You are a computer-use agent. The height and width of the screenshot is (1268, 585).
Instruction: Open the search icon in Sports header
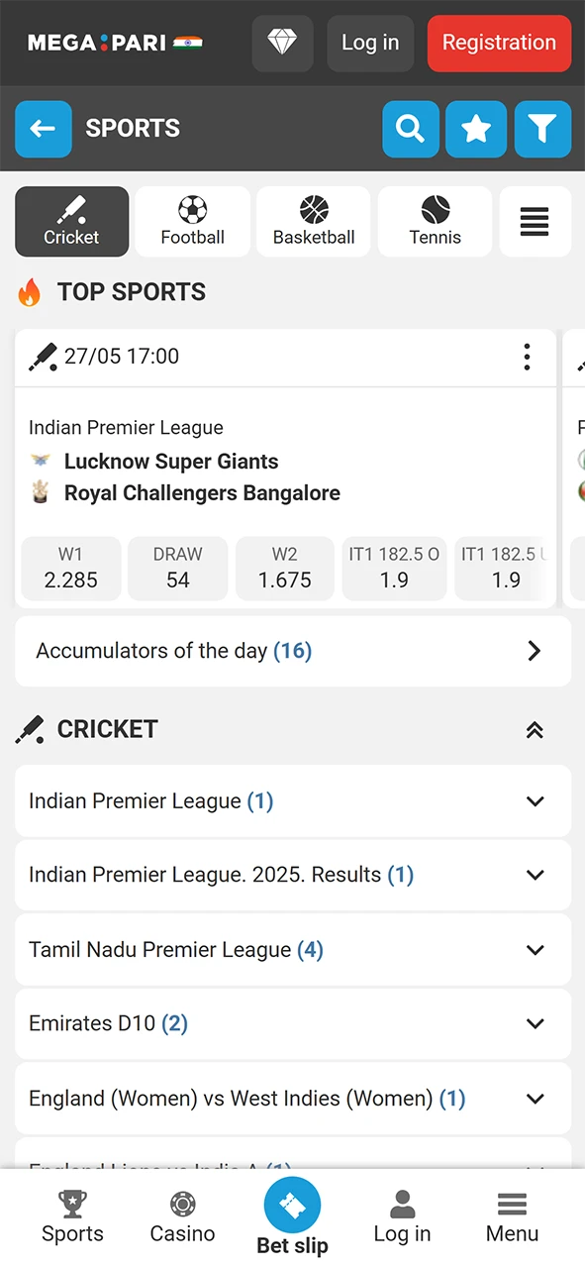click(410, 129)
